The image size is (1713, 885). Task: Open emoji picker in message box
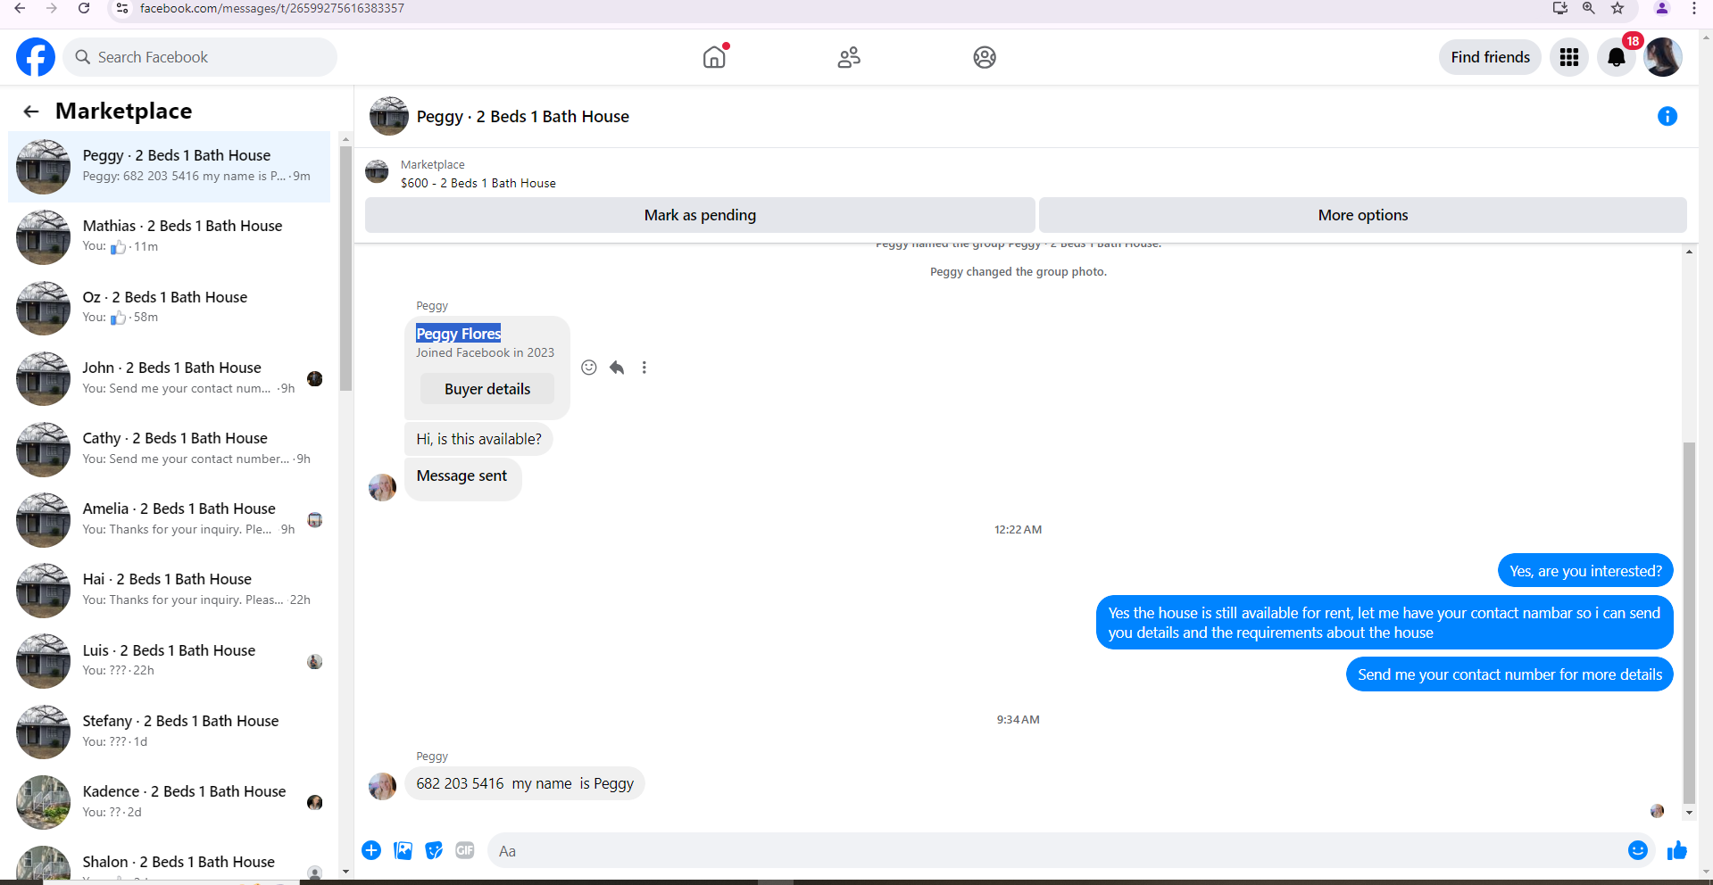pos(1638,850)
